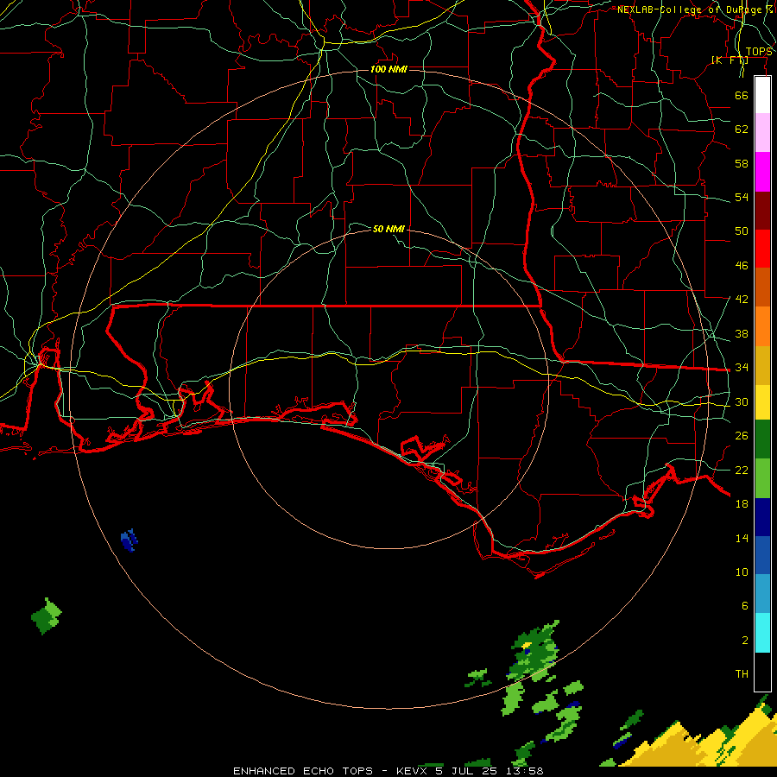
Task: Click the small blue echo over the Gulf
Action: point(129,540)
